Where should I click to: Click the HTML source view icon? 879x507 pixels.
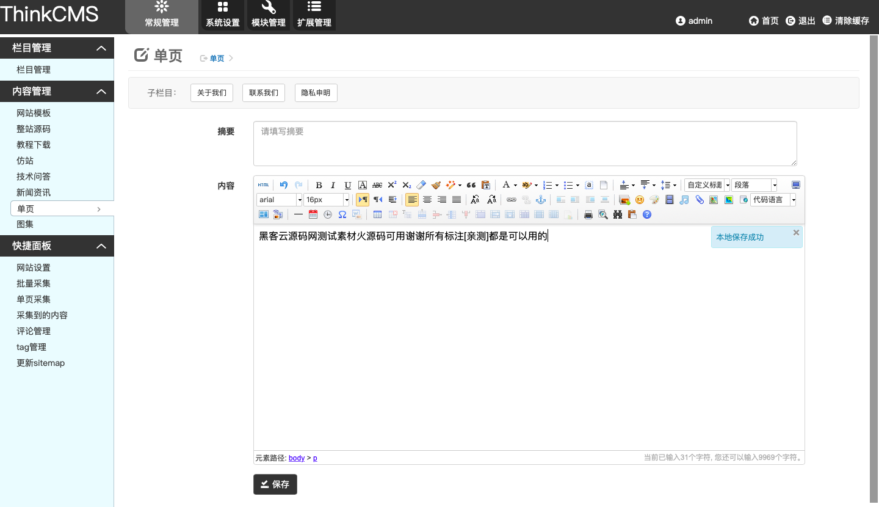tap(263, 185)
